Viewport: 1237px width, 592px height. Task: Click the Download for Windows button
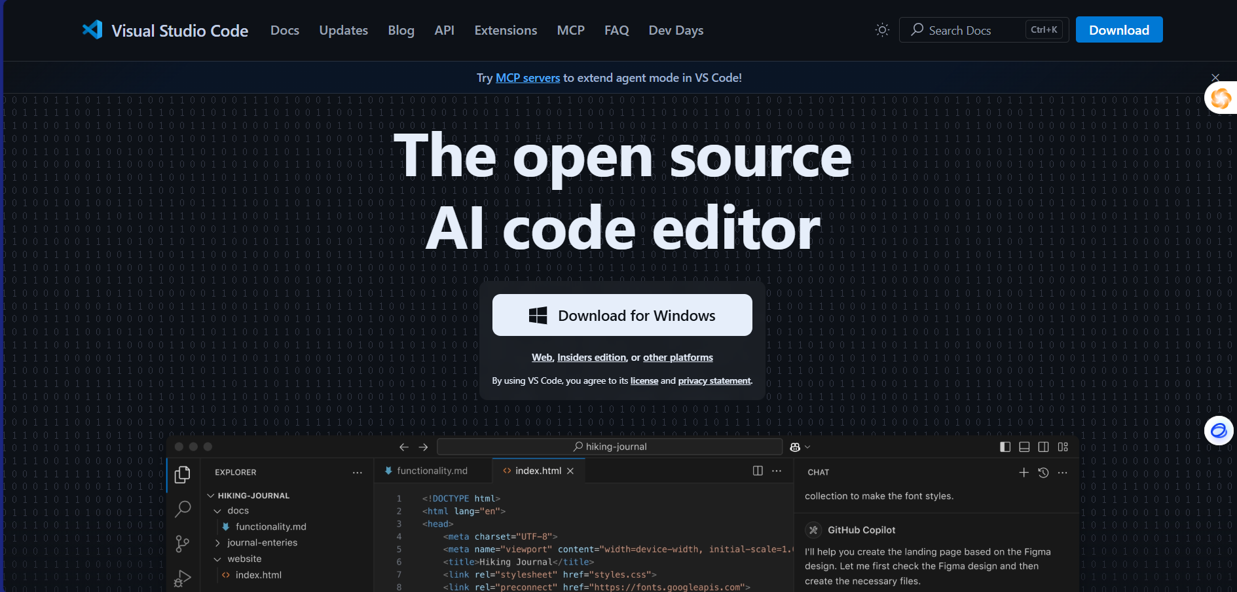[622, 315]
